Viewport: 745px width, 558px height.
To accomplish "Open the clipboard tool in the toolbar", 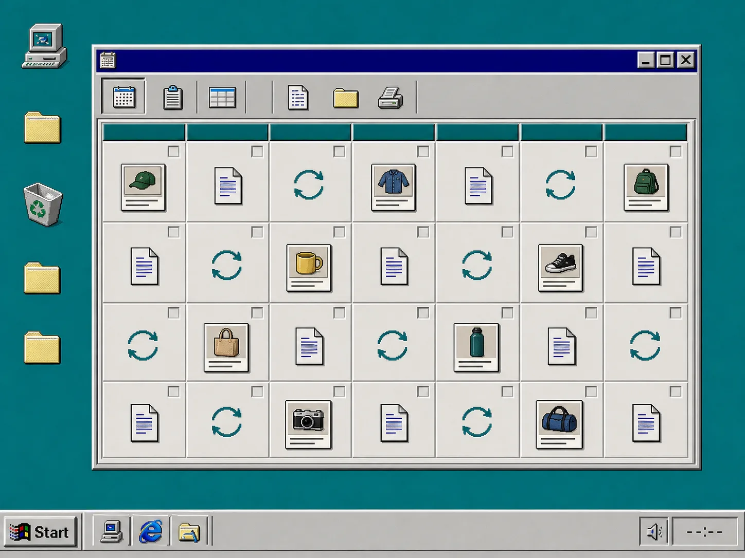I will click(173, 97).
